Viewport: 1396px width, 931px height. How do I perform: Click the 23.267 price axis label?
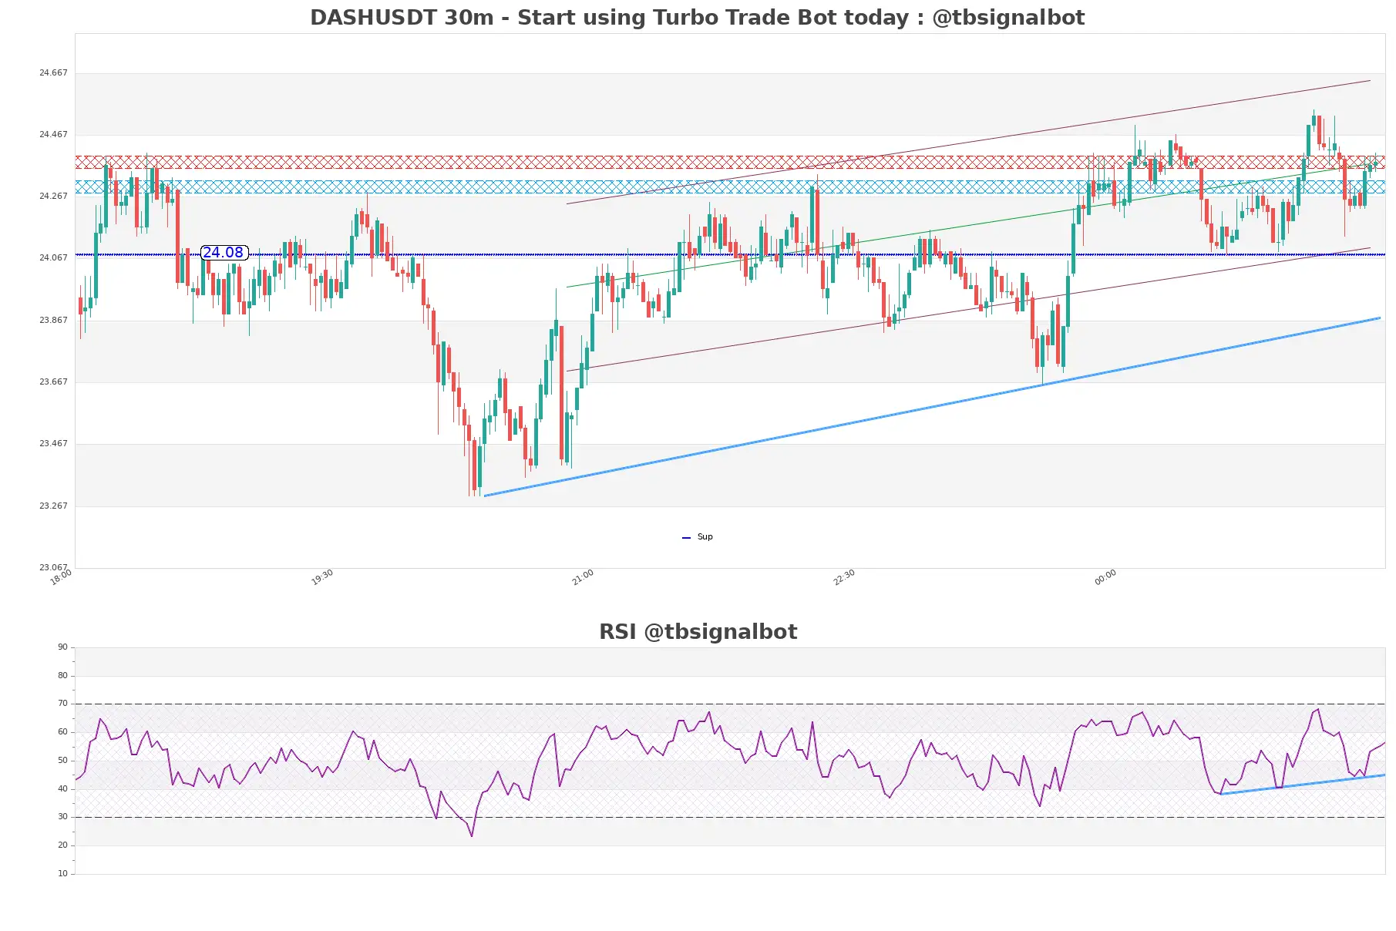pyautogui.click(x=53, y=506)
